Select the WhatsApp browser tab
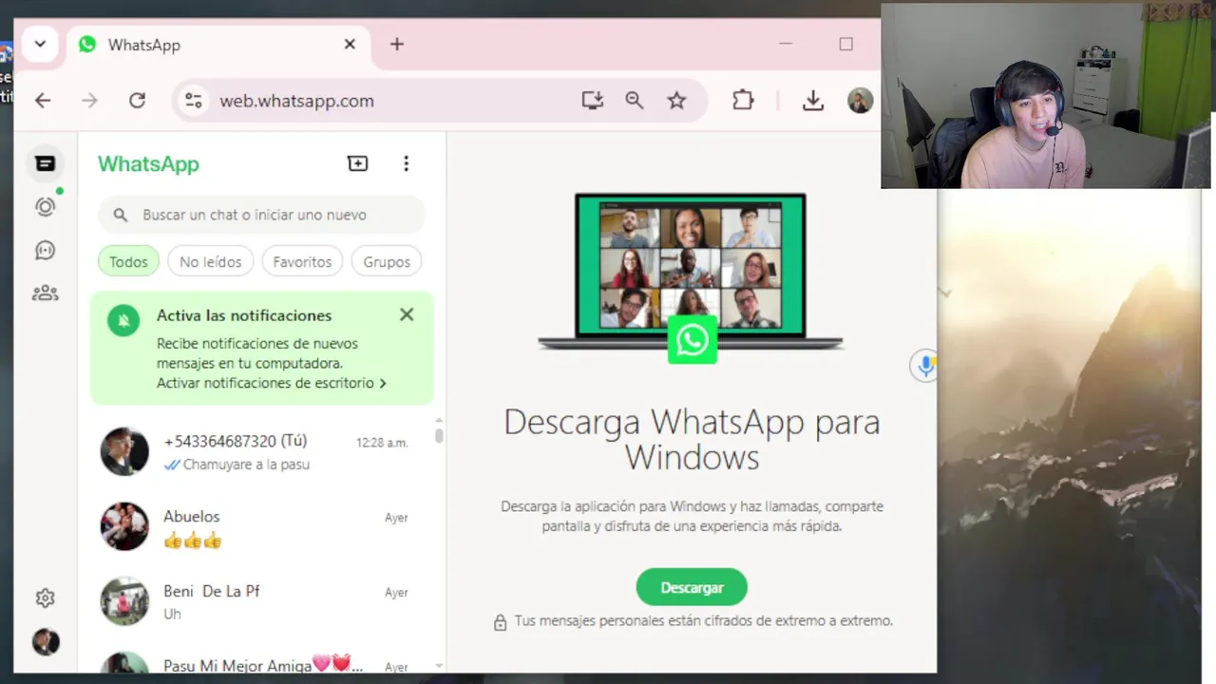This screenshot has height=684, width=1216. (218, 45)
